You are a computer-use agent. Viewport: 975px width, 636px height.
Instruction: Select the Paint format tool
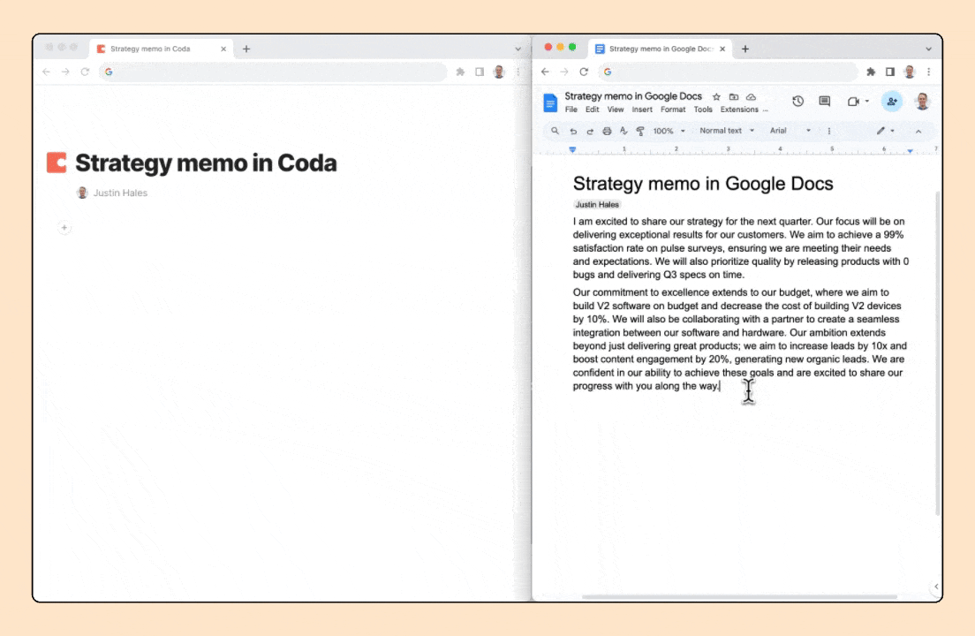639,132
